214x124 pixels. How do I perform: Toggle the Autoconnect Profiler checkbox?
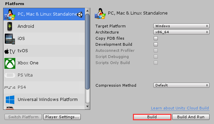point(156,50)
